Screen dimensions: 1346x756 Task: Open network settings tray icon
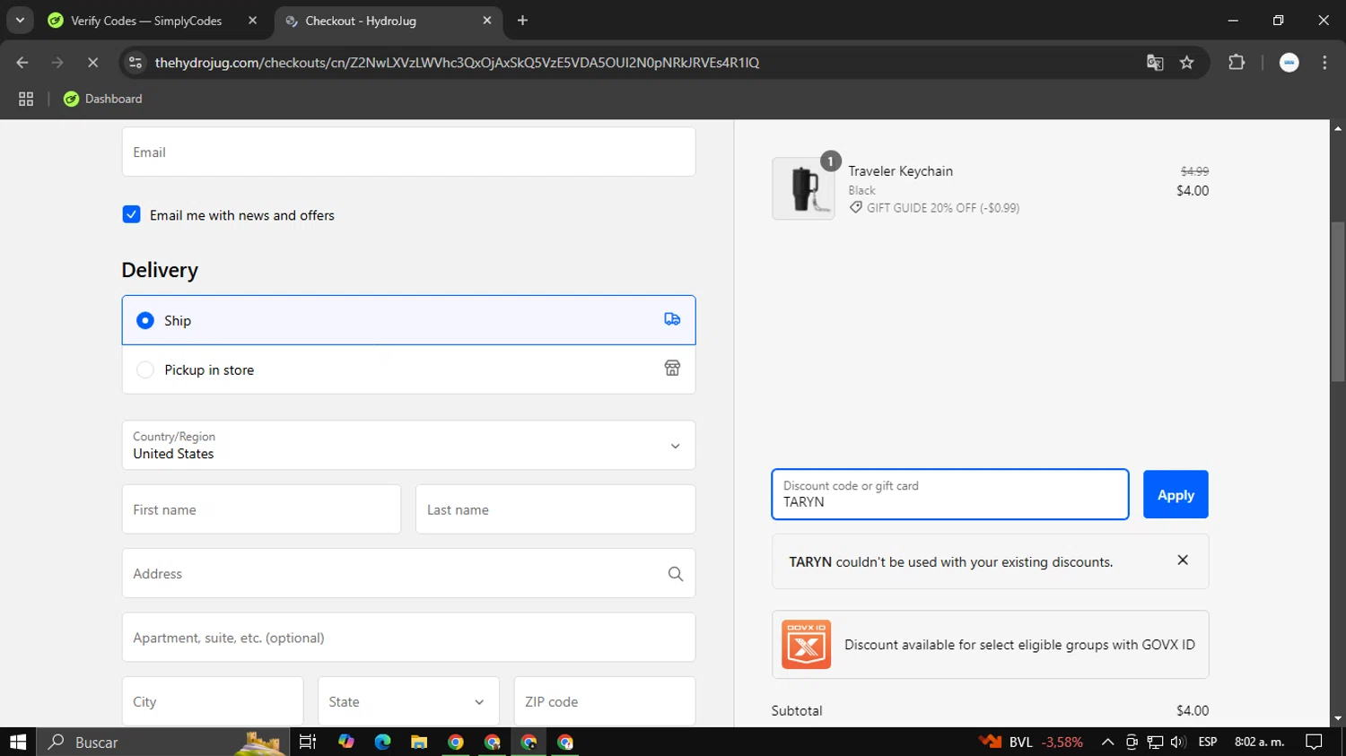point(1155,742)
